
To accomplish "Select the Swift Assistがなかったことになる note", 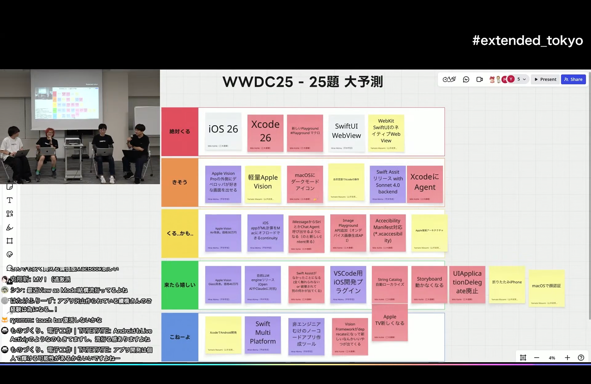I will tap(306, 284).
